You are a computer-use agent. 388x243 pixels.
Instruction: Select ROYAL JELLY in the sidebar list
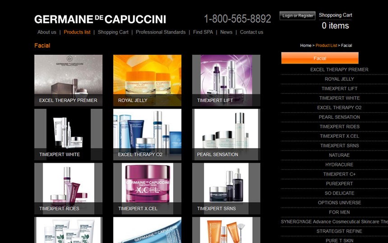tap(339, 79)
